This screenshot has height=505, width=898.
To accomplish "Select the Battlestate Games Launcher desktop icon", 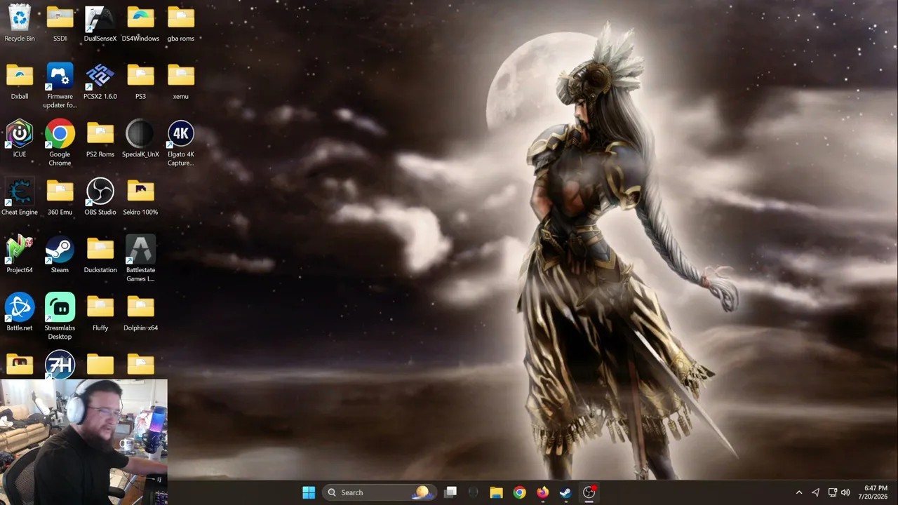I will [140, 259].
